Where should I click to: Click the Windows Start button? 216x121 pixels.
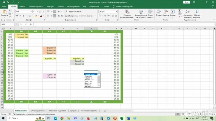point(3,118)
